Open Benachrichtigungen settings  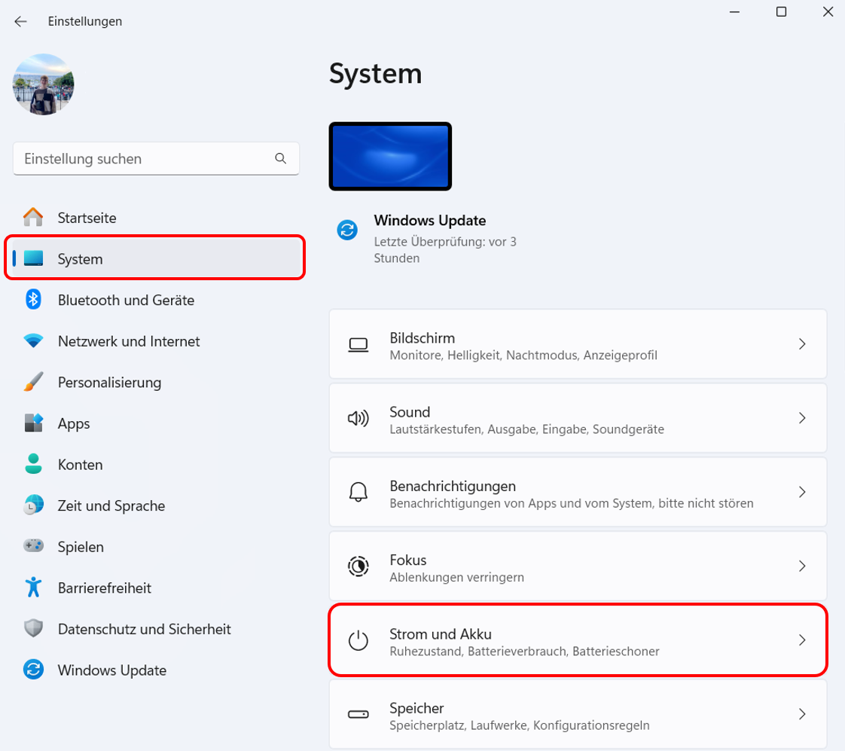point(577,493)
